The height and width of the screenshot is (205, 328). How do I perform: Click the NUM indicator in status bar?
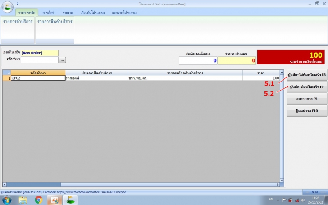[x=314, y=192]
